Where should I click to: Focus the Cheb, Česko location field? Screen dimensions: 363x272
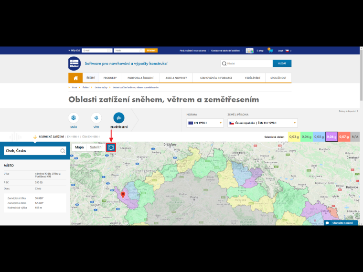coord(35,151)
